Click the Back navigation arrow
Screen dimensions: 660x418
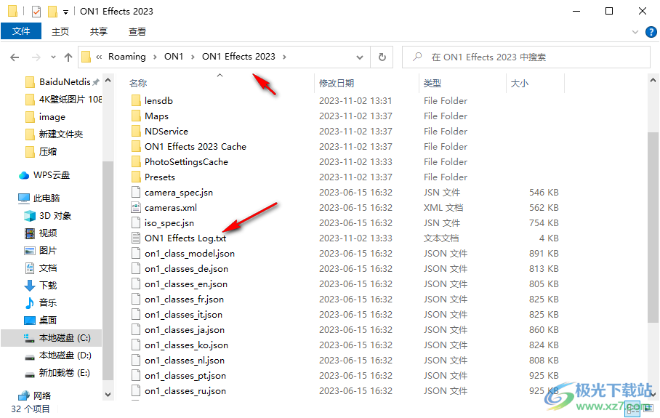point(15,57)
